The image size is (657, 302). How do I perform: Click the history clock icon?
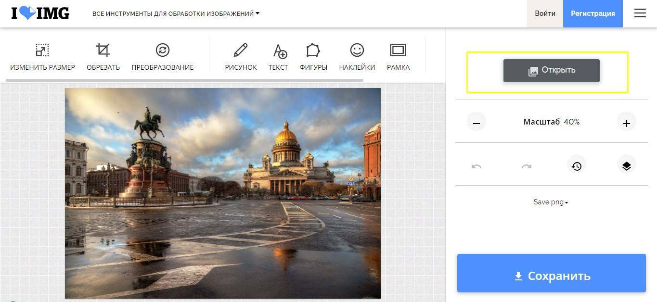[x=576, y=166]
